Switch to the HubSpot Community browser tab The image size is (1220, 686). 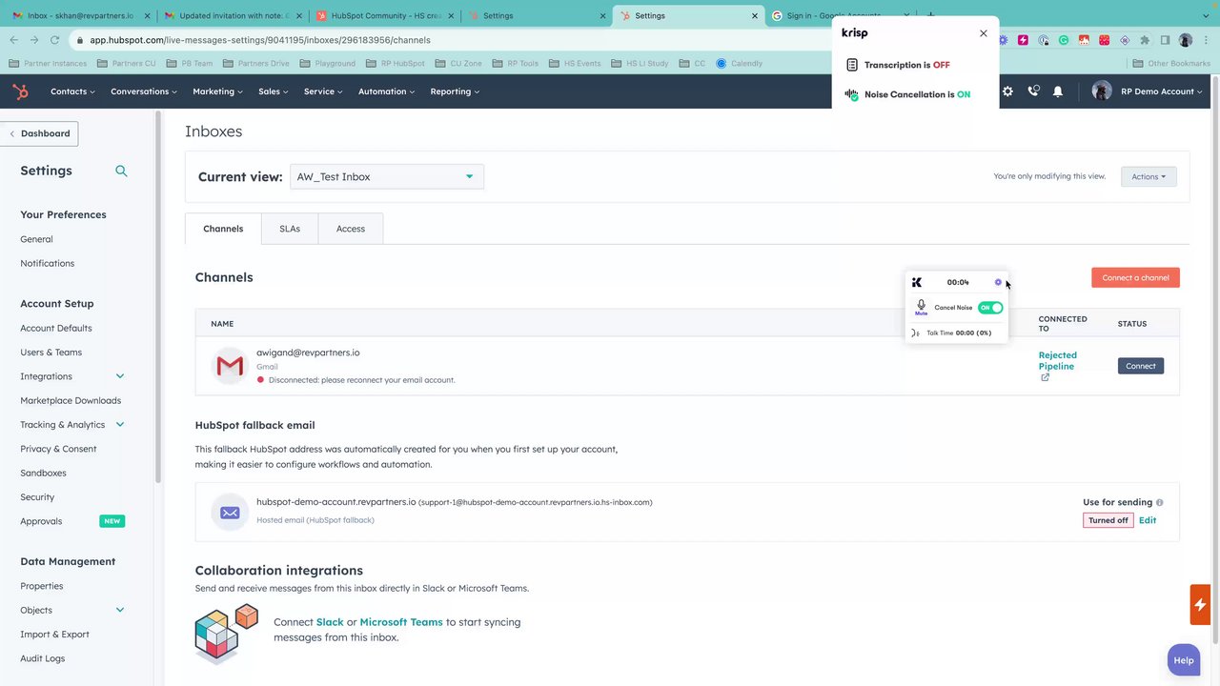pos(386,16)
